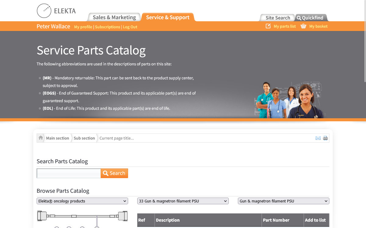Image resolution: width=366 pixels, height=228 pixels.
Task: Click the basket icon
Action: point(303,26)
